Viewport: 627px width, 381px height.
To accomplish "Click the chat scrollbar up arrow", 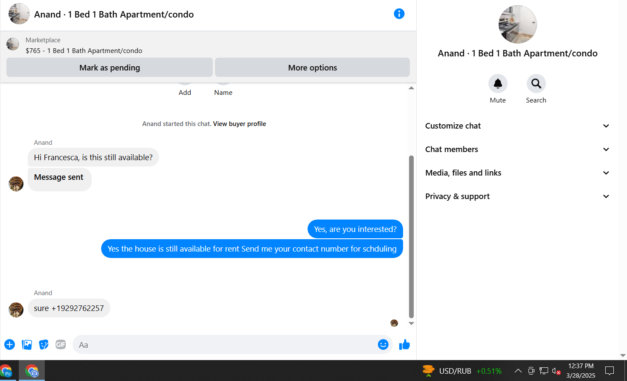I will tap(411, 88).
